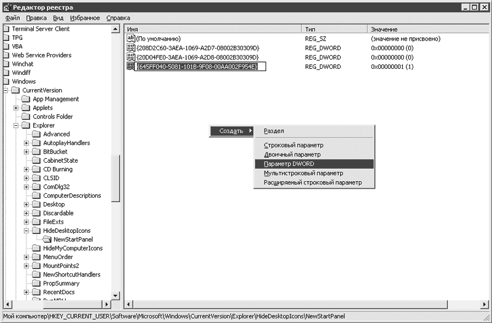The height and width of the screenshot is (323, 492).
Task: Click the Controls Folder key icon
Action: 26,117
